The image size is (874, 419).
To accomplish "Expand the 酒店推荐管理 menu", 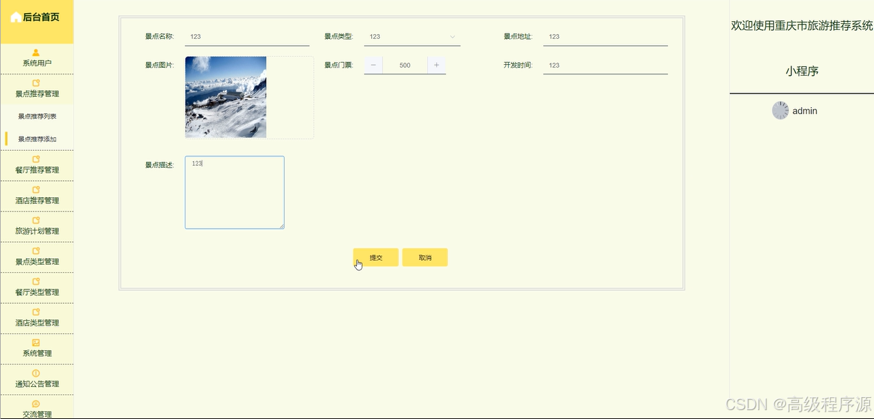I will [x=36, y=196].
